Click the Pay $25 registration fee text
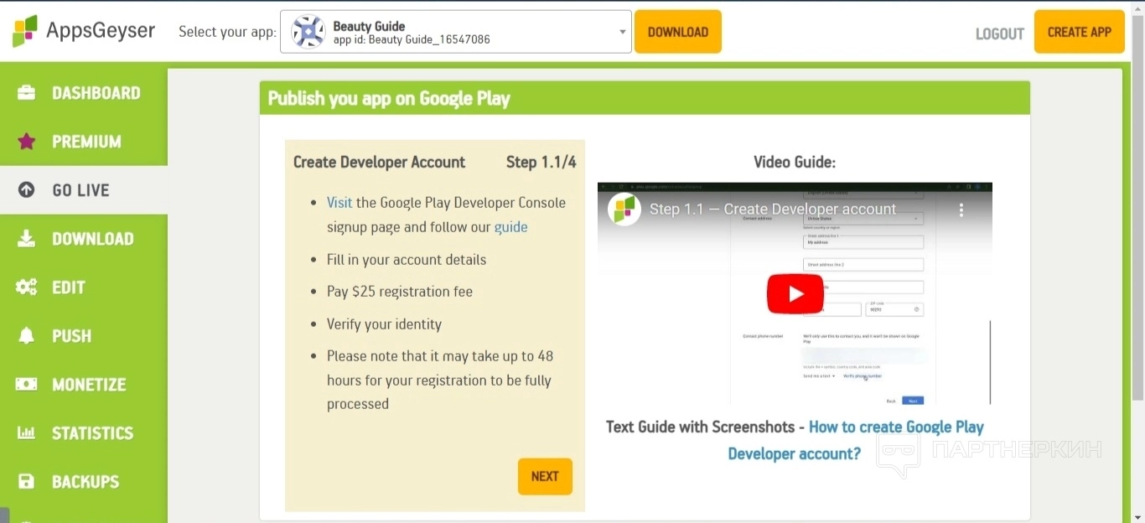1145x523 pixels. pos(400,292)
